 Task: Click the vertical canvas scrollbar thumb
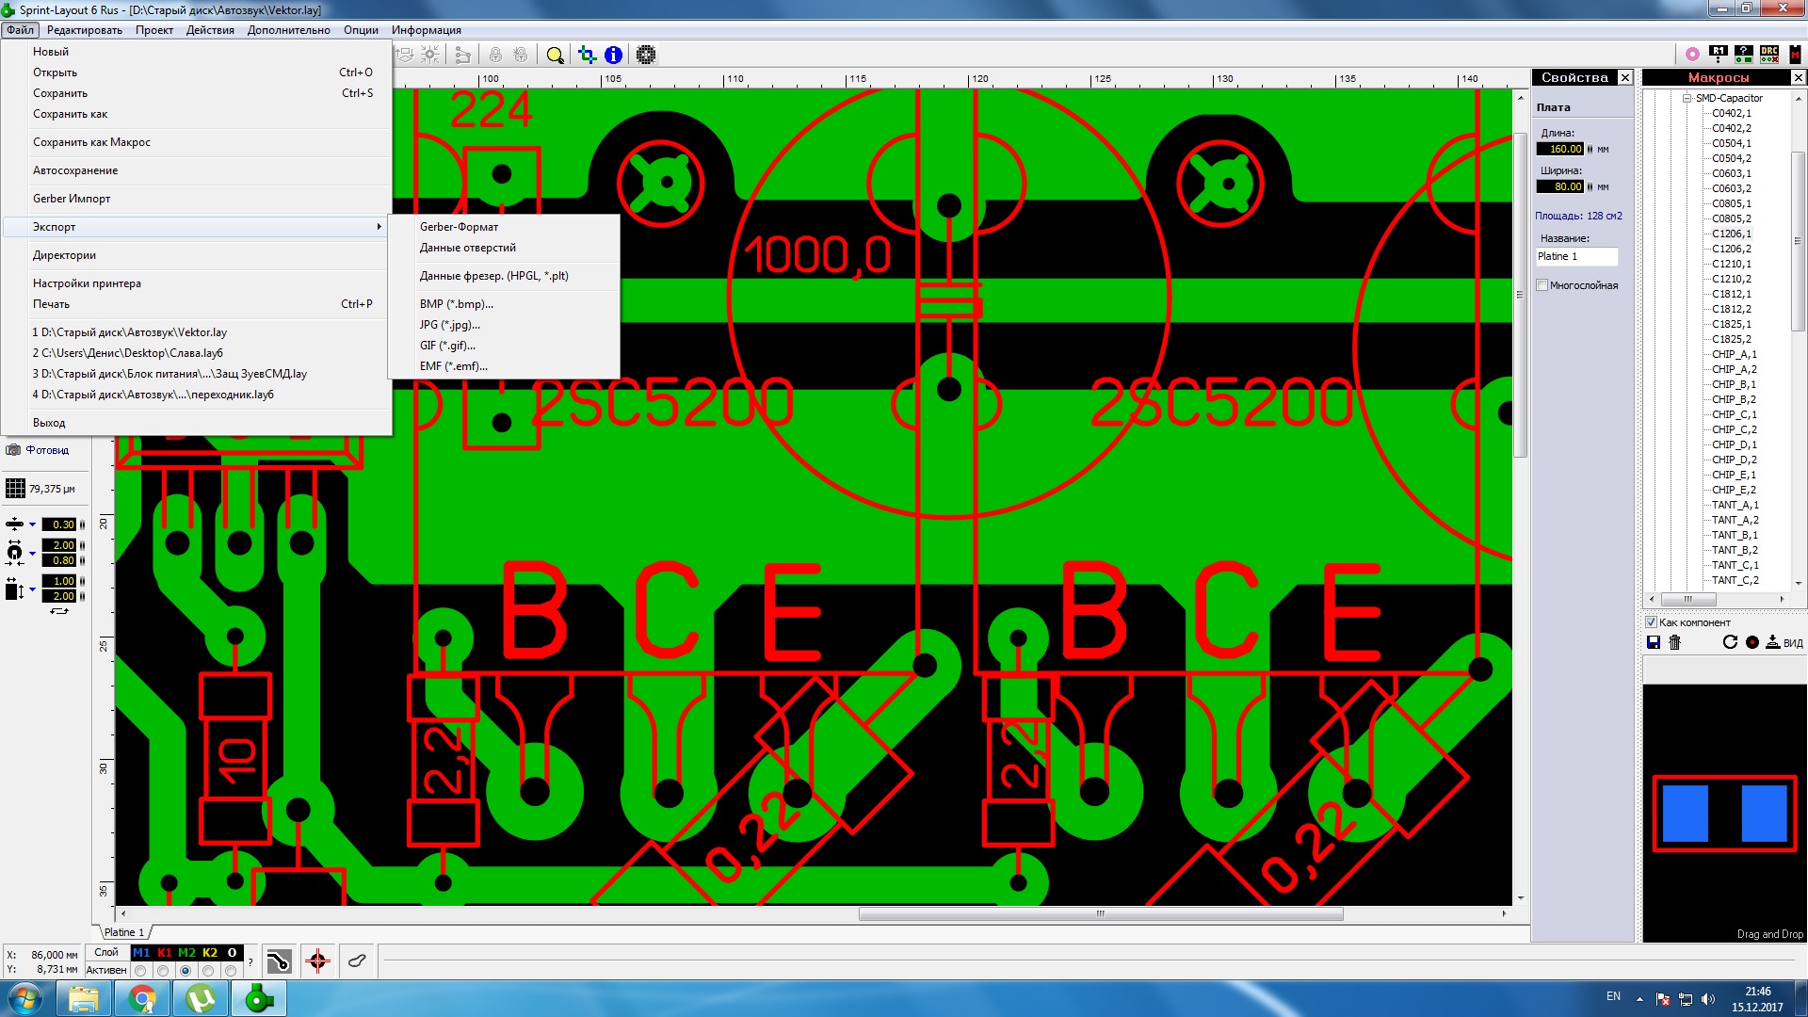pyautogui.click(x=1520, y=295)
